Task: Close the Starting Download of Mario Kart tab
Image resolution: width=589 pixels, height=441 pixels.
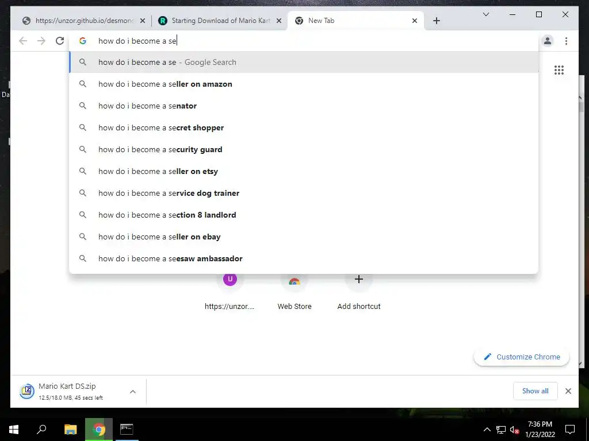Action: click(x=279, y=21)
